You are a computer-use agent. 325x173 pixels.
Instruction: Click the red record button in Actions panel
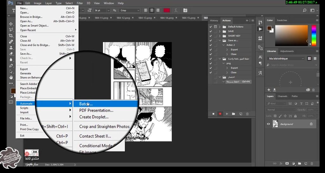(x=220, y=114)
